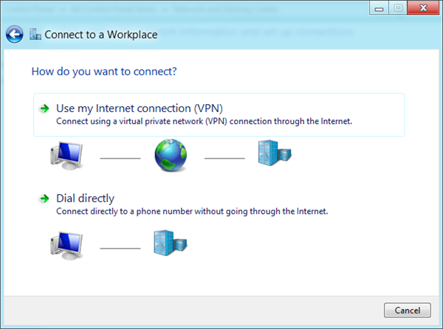Click the VPN option description text
Screen dimensions: 443x329
(204, 121)
